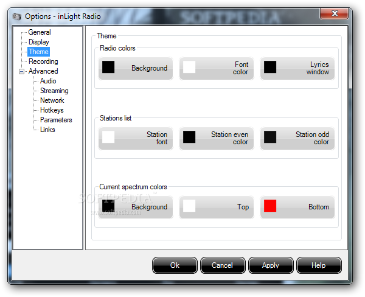Close the Options window
The image size is (365, 297).
click(x=334, y=13)
